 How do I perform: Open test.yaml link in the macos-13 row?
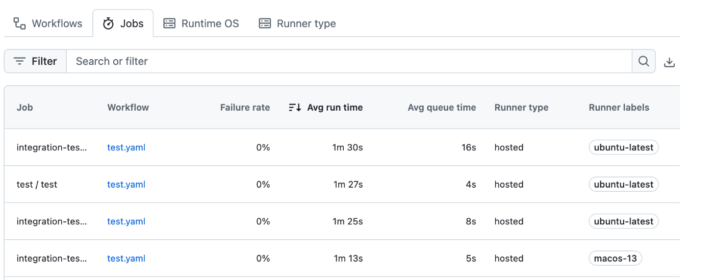tap(126, 258)
